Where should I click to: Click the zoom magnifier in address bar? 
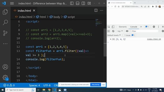(142, 7)
